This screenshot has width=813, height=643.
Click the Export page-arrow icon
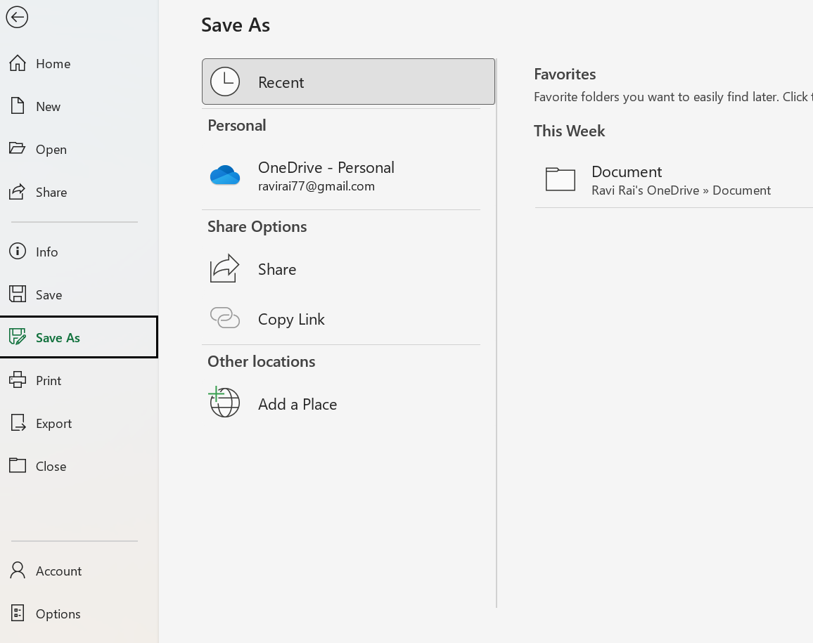point(18,423)
